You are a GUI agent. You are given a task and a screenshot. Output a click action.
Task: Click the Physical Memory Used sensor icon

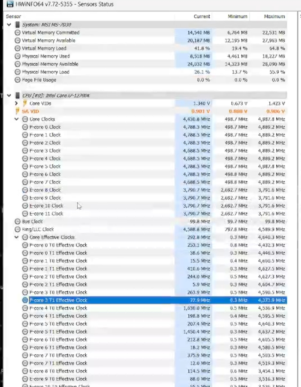pyautogui.click(x=18, y=56)
